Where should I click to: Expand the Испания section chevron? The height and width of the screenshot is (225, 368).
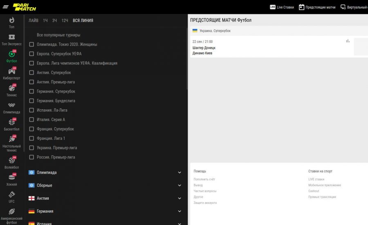point(180,223)
